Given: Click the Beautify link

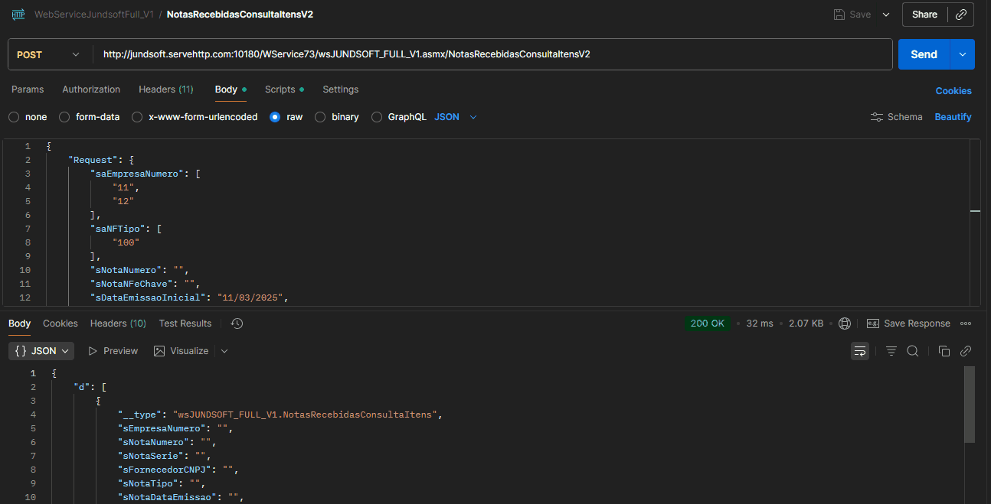Looking at the screenshot, I should coord(953,117).
